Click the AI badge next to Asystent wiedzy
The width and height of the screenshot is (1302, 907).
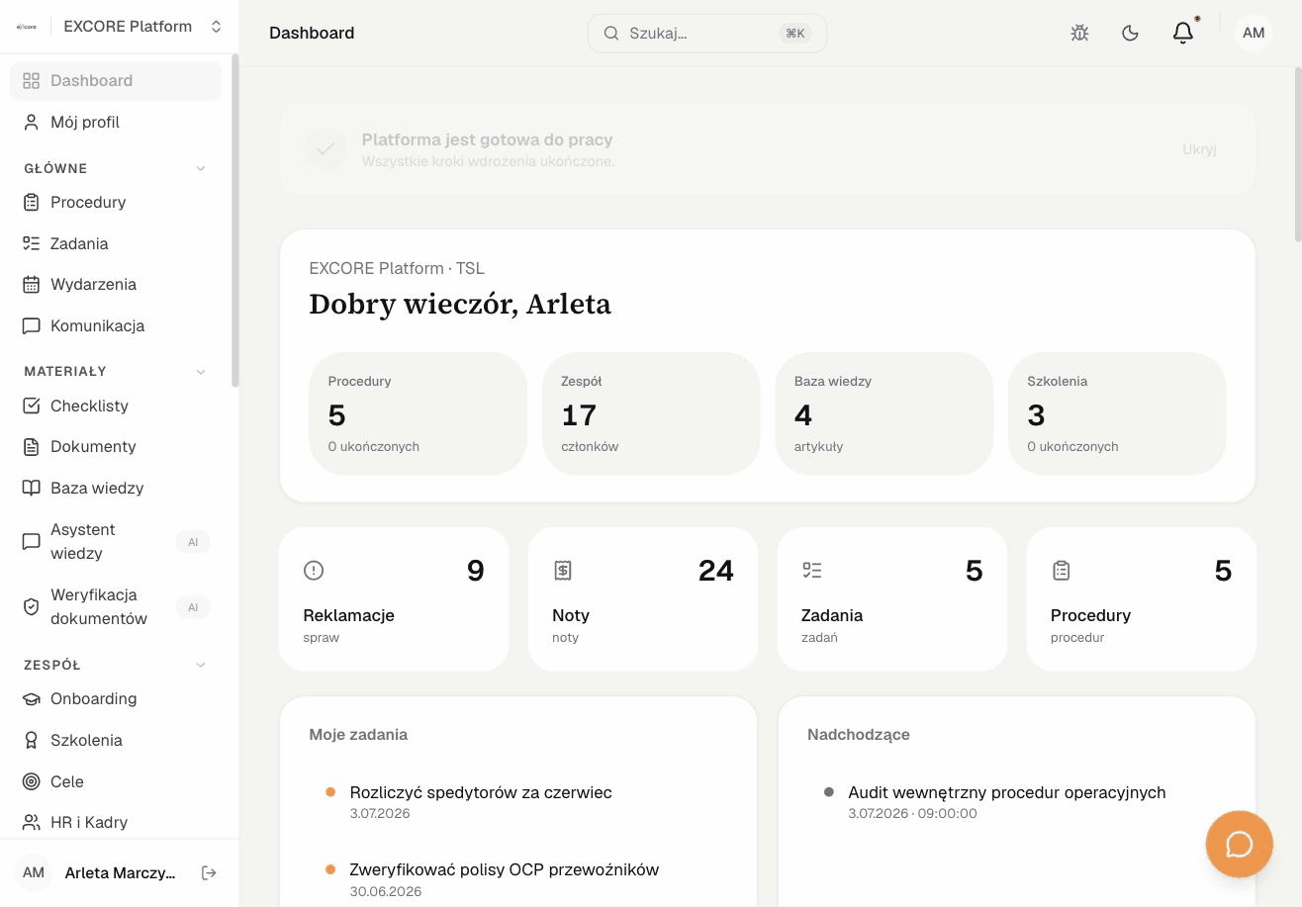click(193, 542)
